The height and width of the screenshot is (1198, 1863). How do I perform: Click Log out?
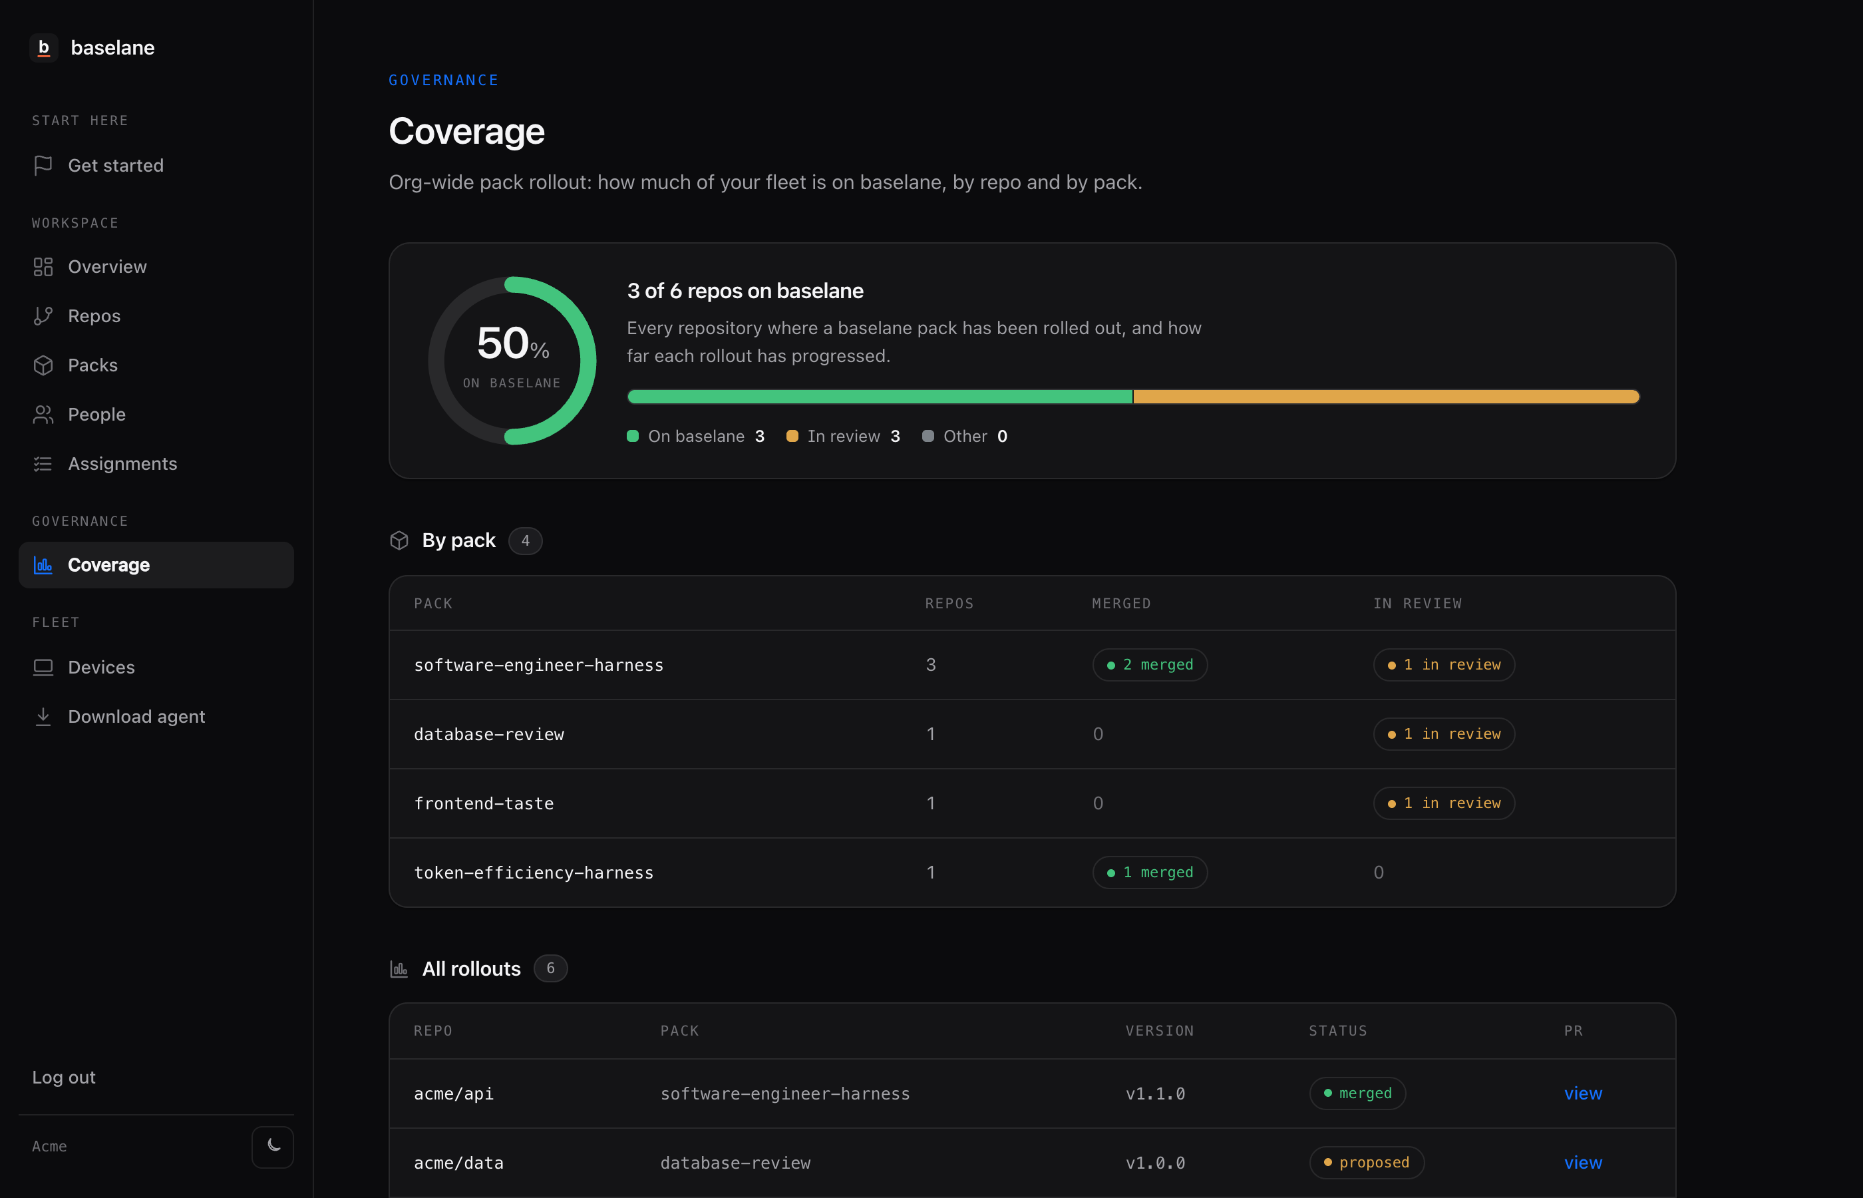tap(64, 1078)
